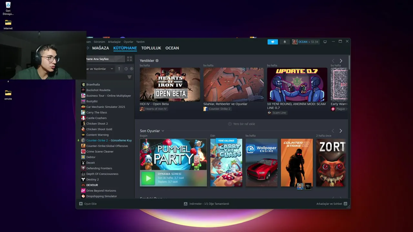
Task: Click Yeni bir raf ekle link
Action: [x=244, y=124]
